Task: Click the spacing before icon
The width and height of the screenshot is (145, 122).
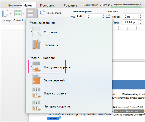Action: 108,16
